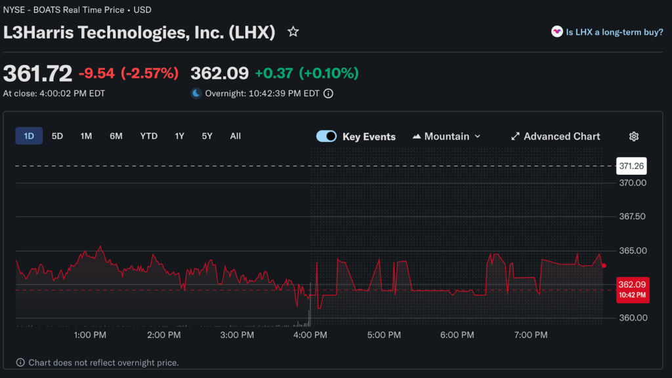Select the 1M chart range
The width and height of the screenshot is (672, 378).
pos(86,136)
